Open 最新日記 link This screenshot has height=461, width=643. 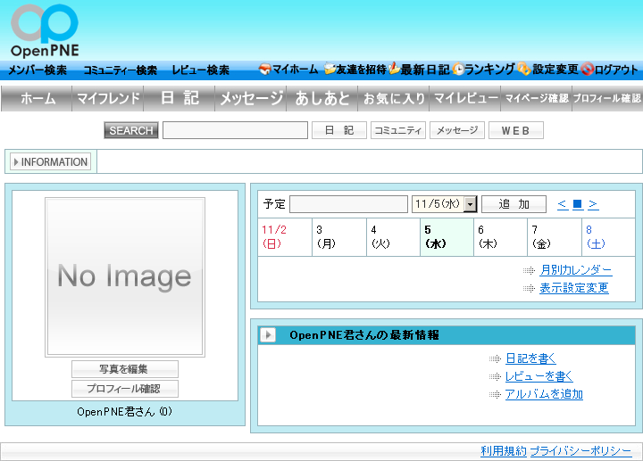425,70
